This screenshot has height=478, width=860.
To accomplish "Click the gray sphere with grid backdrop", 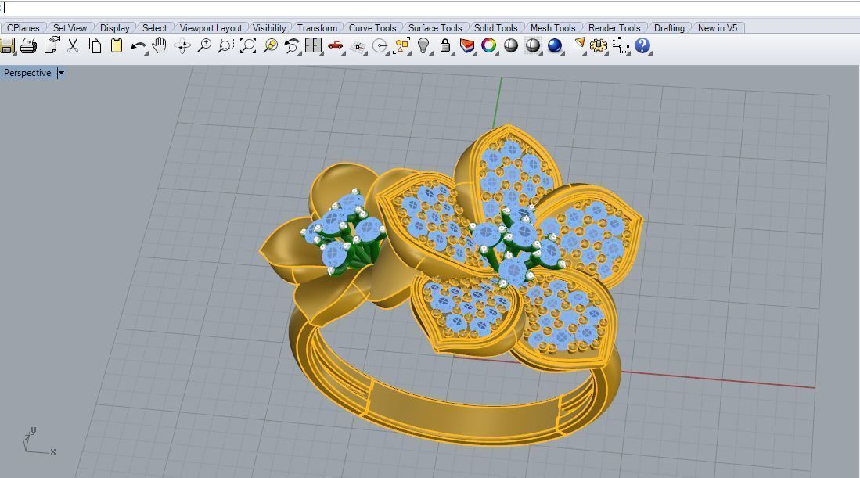I will (533, 45).
